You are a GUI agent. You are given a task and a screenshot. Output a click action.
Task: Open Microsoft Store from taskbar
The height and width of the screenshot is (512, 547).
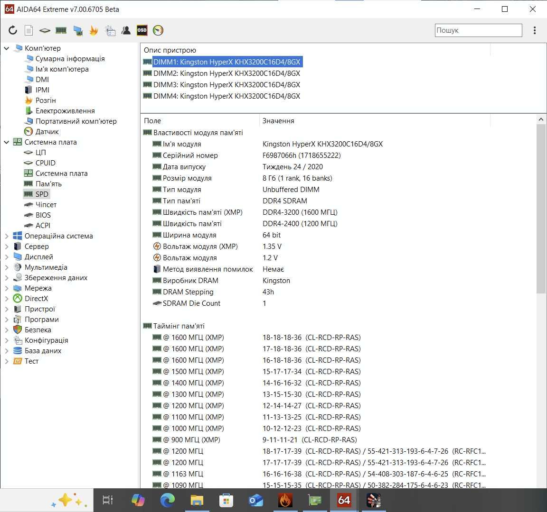(x=226, y=501)
